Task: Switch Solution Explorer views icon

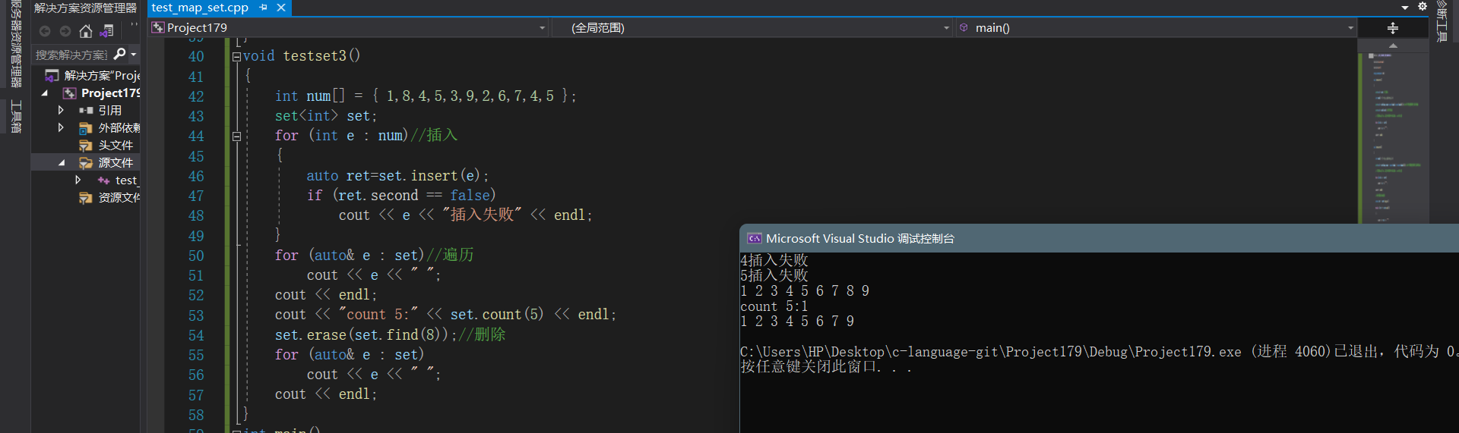Action: click(x=107, y=31)
